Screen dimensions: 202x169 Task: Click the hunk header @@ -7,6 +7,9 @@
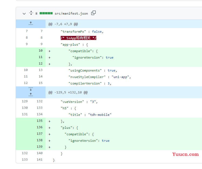63,24
